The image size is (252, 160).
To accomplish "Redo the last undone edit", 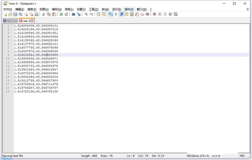I will (66, 14).
